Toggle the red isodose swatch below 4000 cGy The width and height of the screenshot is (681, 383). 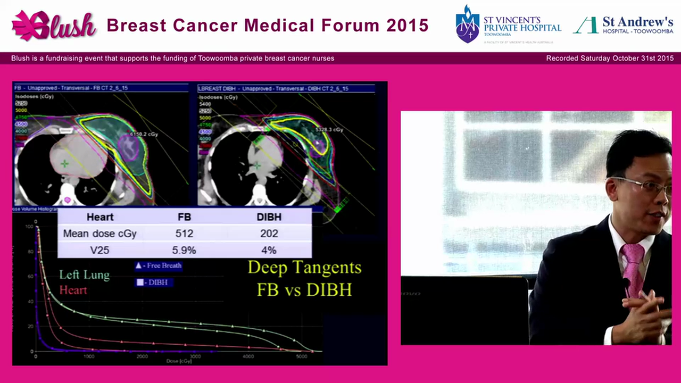tap(20, 137)
